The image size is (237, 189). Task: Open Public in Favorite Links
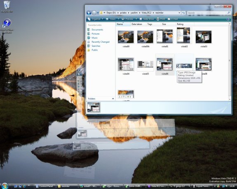click(93, 50)
